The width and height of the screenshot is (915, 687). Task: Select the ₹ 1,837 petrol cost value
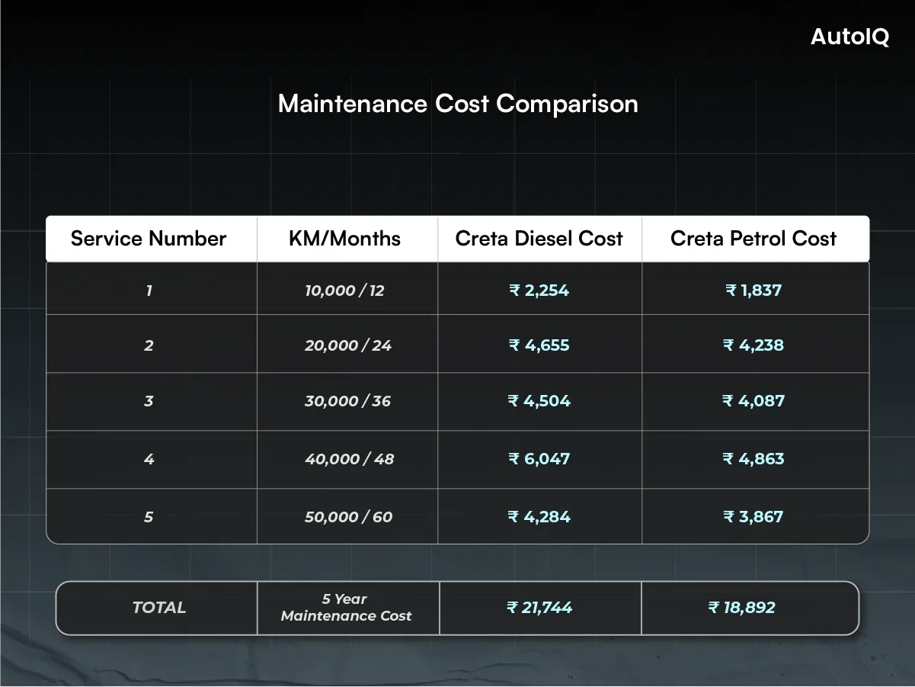[x=754, y=290]
